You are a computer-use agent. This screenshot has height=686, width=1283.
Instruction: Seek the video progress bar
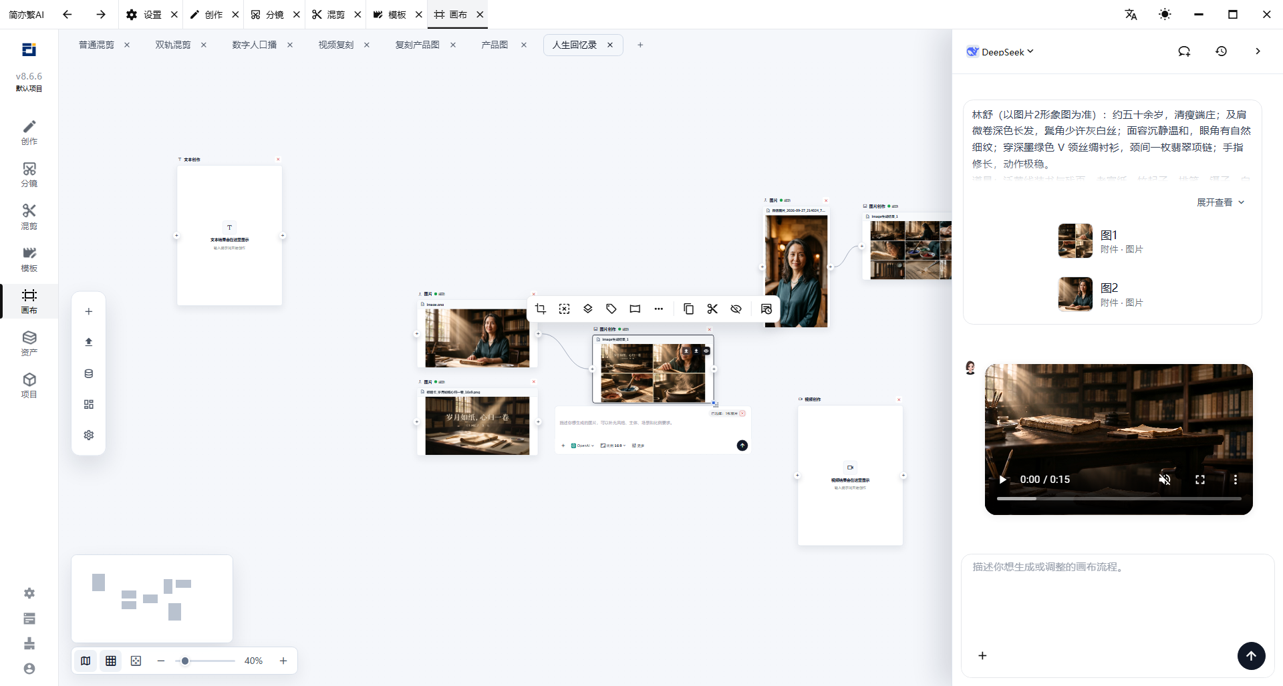(1119, 498)
